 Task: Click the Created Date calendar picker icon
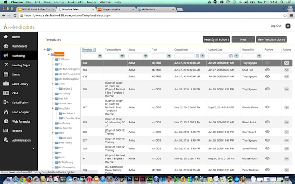[x=197, y=56]
